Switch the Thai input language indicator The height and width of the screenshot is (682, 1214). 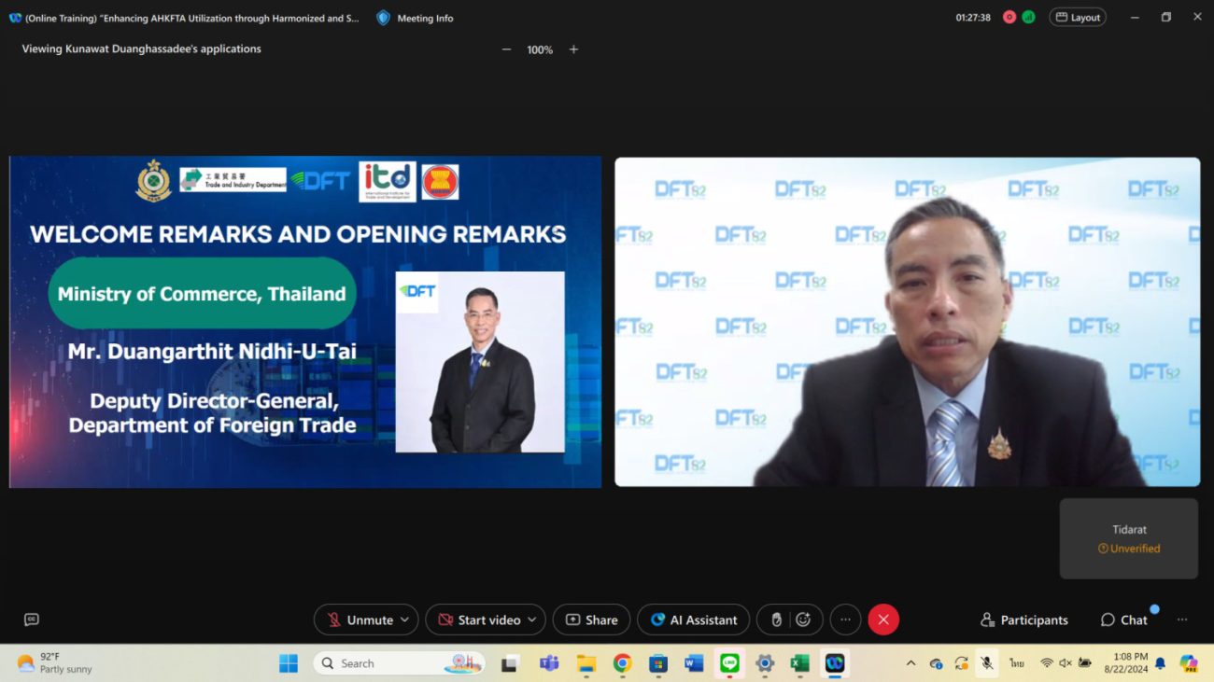[x=1017, y=663]
